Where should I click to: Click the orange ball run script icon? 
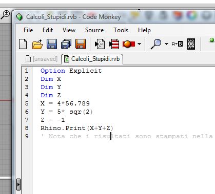(129, 44)
